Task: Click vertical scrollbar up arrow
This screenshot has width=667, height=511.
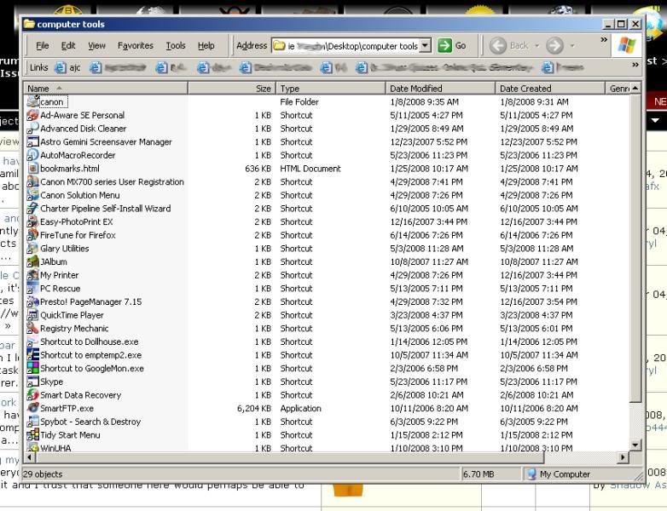Action: tap(635, 89)
